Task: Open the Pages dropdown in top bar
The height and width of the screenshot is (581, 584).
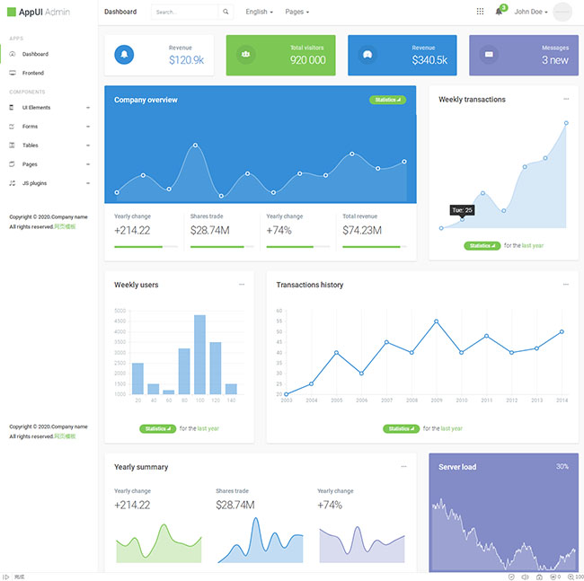Action: pyautogui.click(x=296, y=12)
